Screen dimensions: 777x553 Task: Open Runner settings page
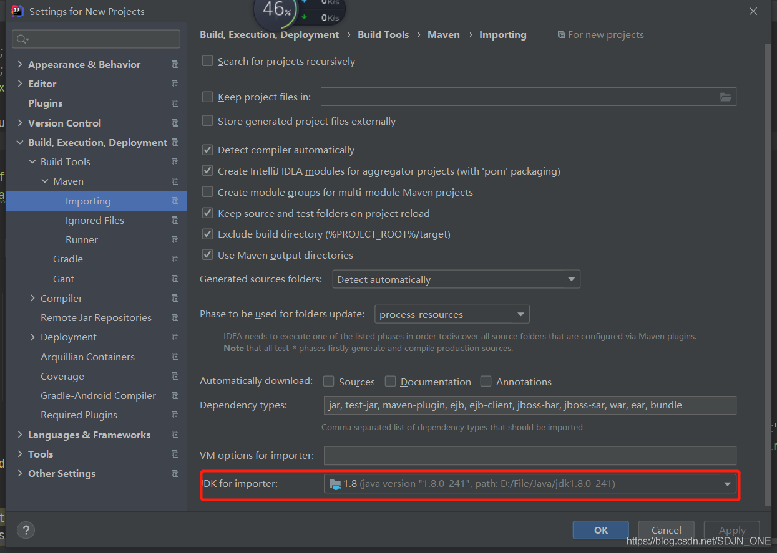(x=82, y=239)
